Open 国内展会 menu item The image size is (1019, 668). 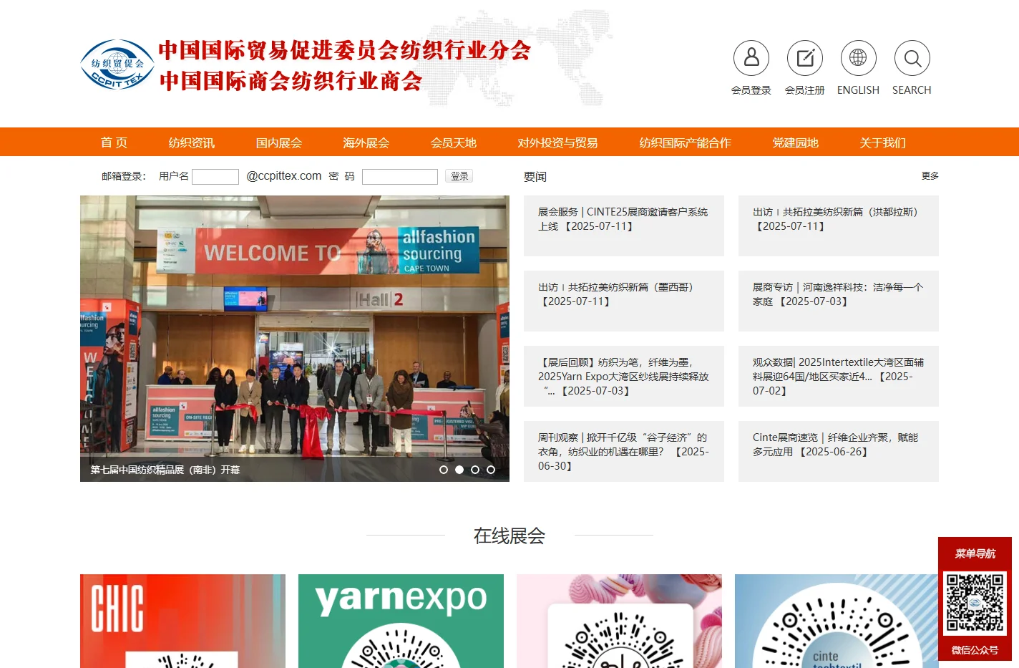pos(279,142)
